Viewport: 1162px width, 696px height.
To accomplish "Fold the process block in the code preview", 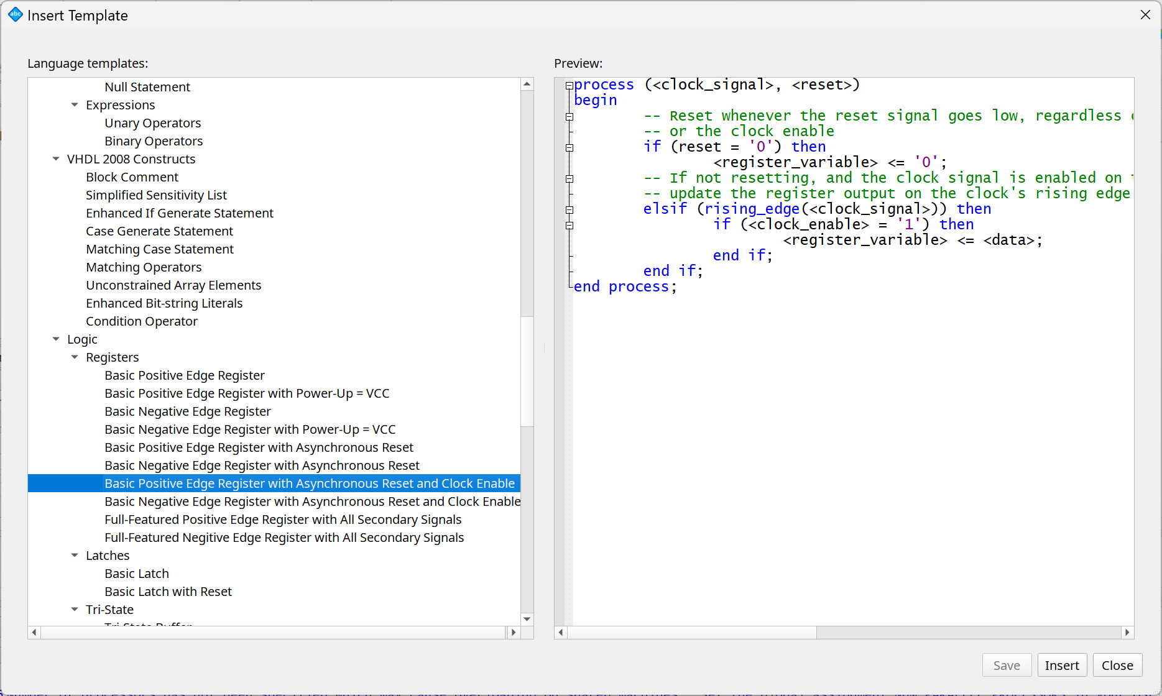I will point(570,84).
